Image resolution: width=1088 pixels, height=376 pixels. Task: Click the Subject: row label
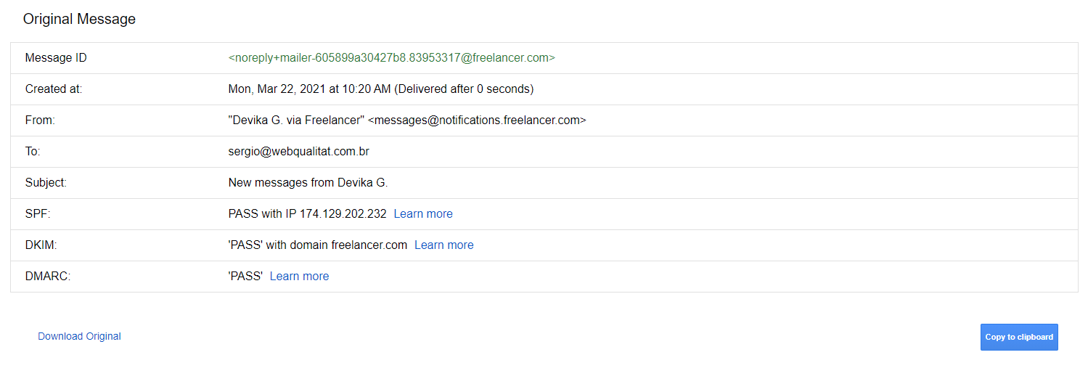coord(46,183)
